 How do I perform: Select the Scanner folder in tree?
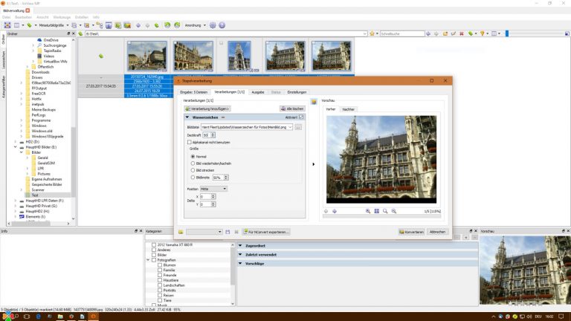(x=37, y=189)
